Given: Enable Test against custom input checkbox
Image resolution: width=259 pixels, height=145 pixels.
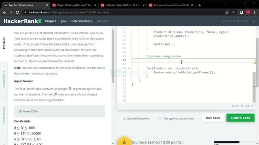Looking at the screenshot, I should point(159,118).
